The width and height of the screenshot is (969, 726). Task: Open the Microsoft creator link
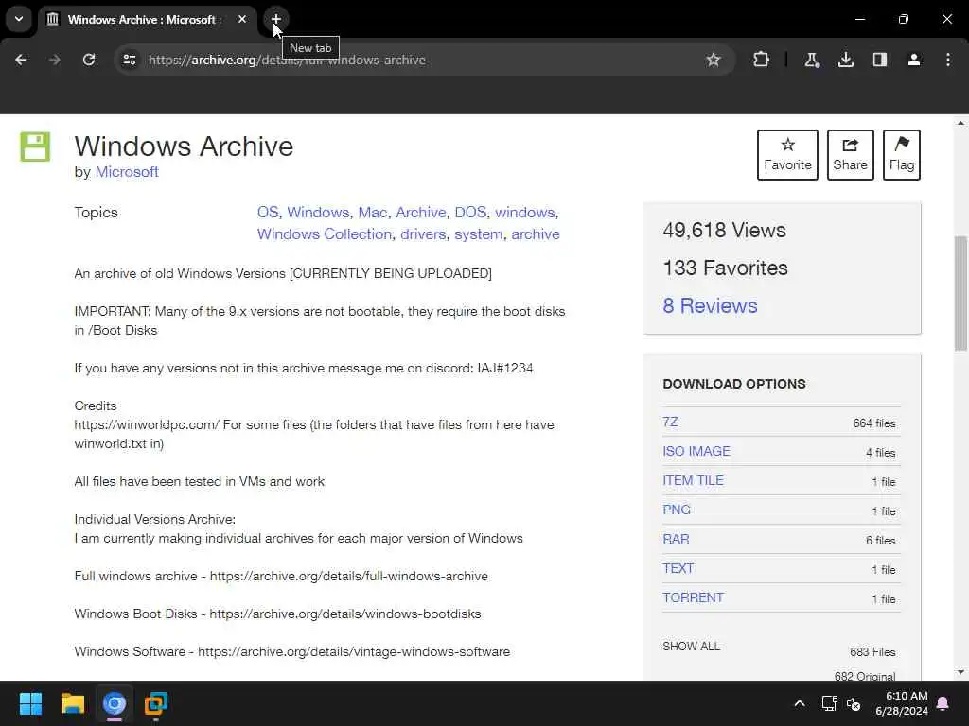tap(127, 172)
